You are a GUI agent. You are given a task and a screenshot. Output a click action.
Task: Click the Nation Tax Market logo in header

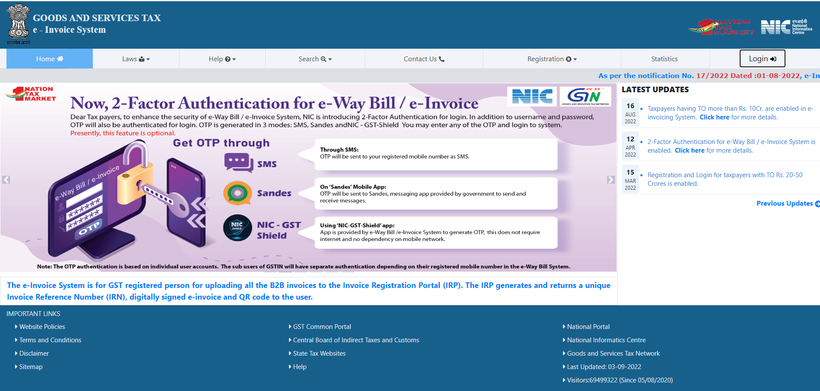721,27
